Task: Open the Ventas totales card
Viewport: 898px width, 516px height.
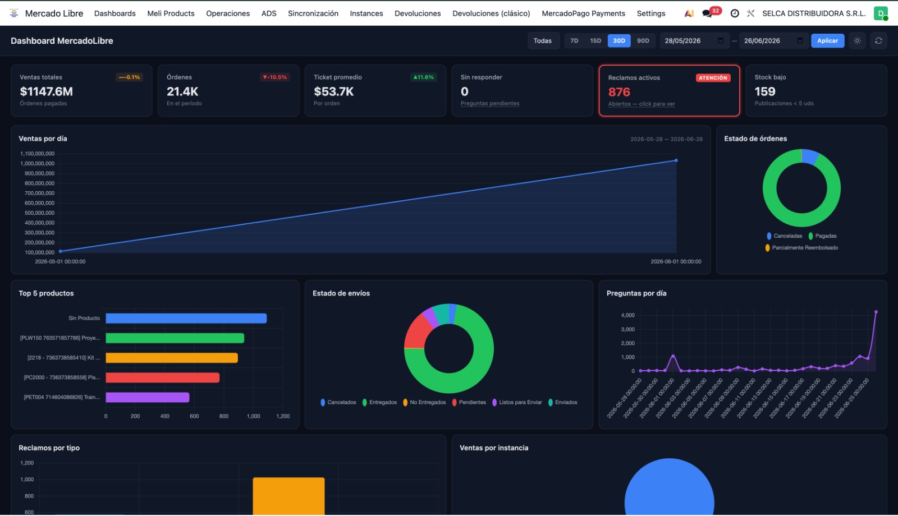Action: 81,90
